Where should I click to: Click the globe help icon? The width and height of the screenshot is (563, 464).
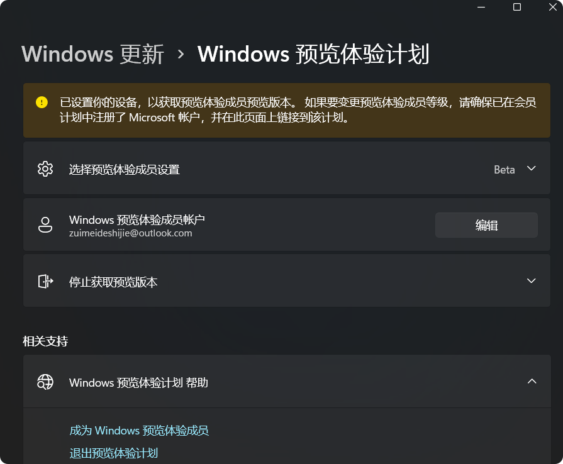coord(45,382)
